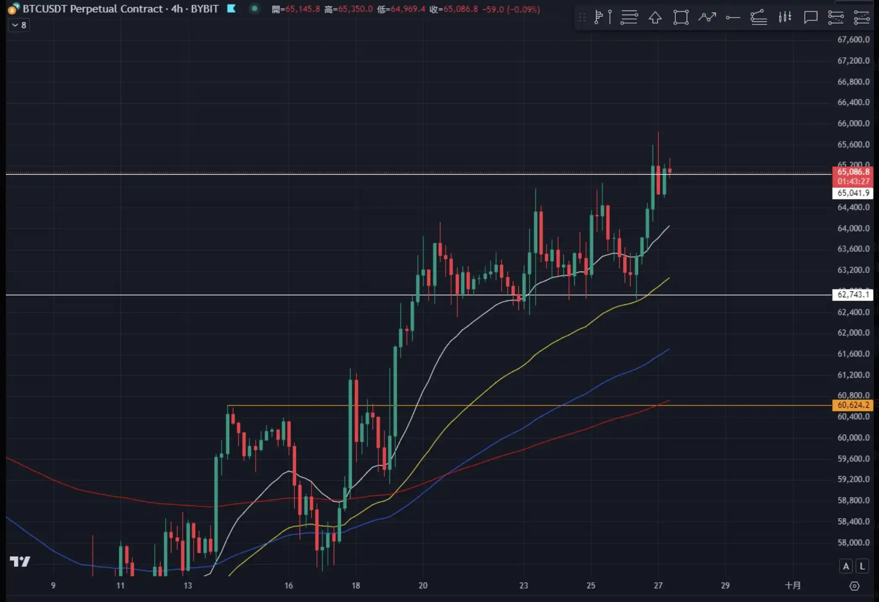Click BTCUSDT Perpetual Contract symbol title
The width and height of the screenshot is (879, 602).
click(x=92, y=9)
